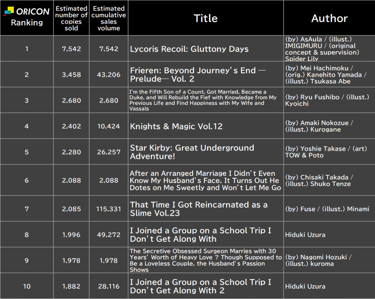Click rank 8 'School Trip' title without volume number

point(201,235)
